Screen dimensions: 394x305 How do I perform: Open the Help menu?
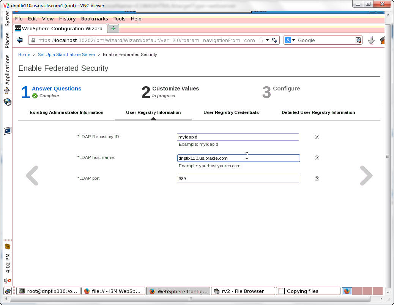tap(136, 19)
